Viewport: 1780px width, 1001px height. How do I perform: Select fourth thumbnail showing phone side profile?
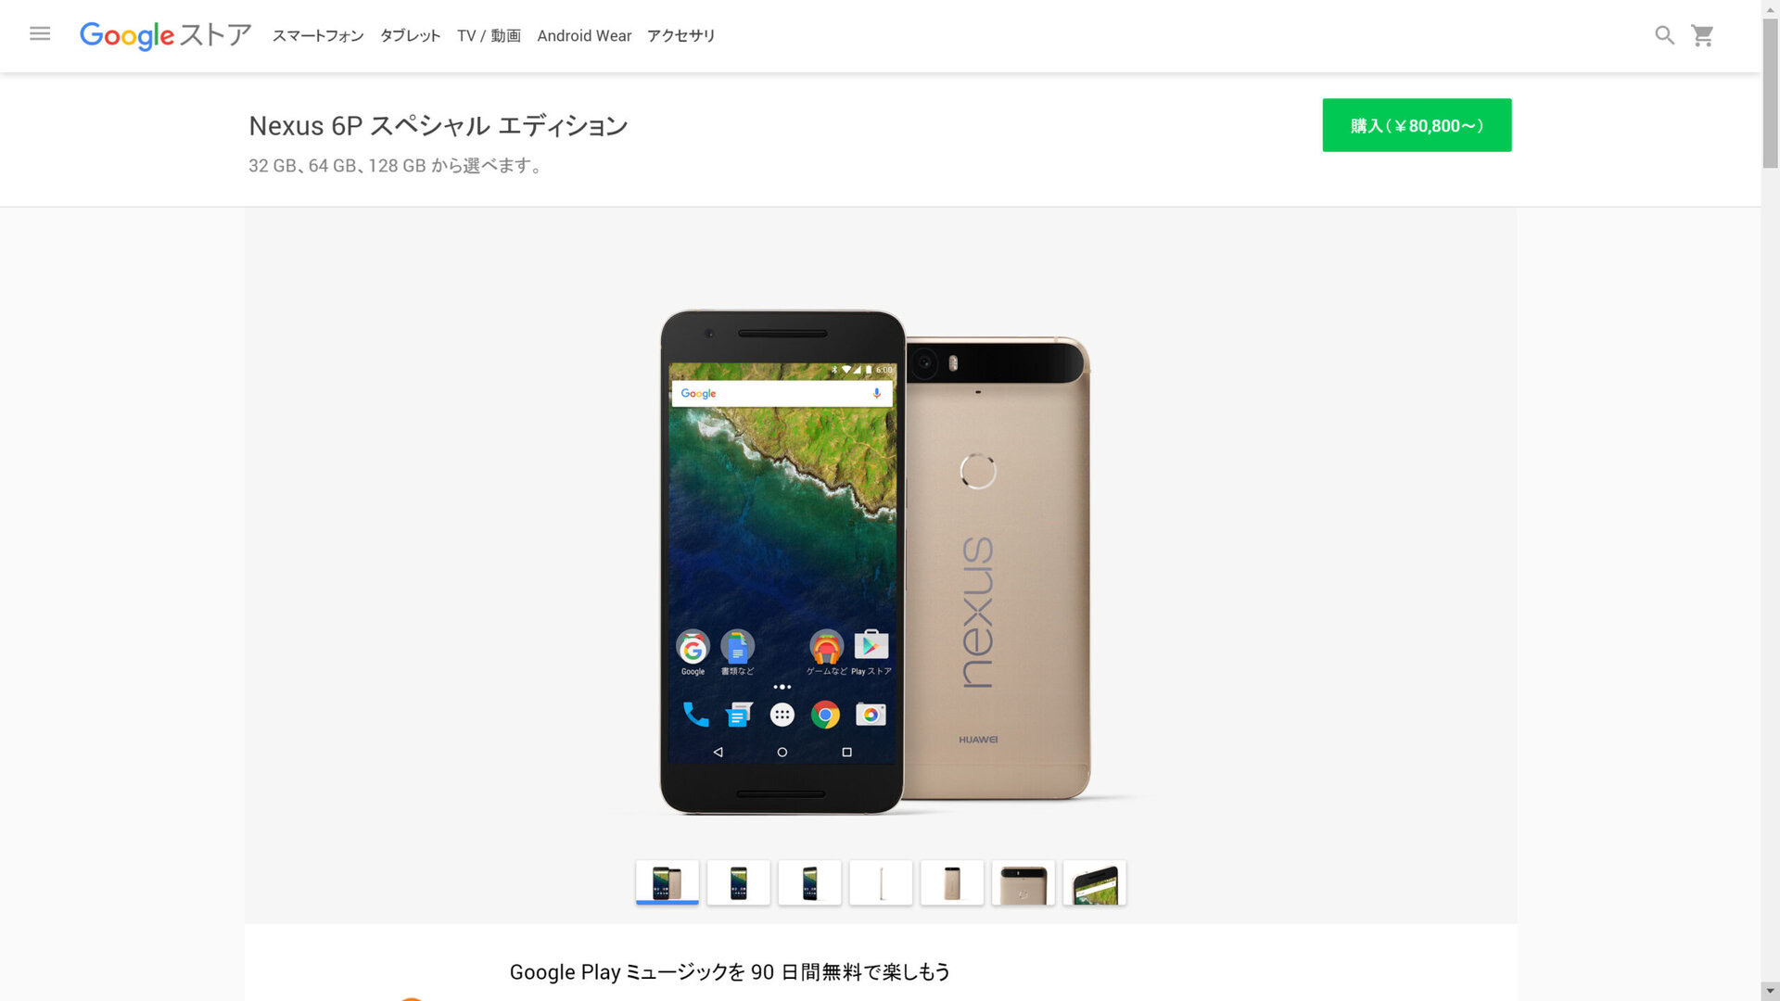click(x=881, y=882)
